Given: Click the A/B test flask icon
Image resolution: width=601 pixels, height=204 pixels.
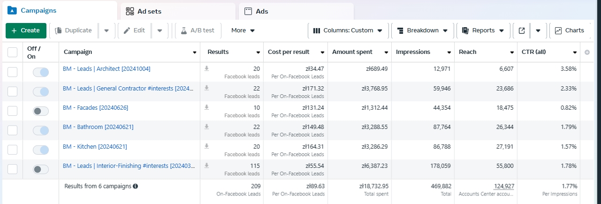Looking at the screenshot, I should [184, 30].
